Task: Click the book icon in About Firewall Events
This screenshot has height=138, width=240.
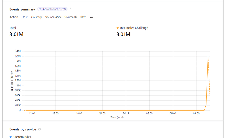Action: [40, 9]
